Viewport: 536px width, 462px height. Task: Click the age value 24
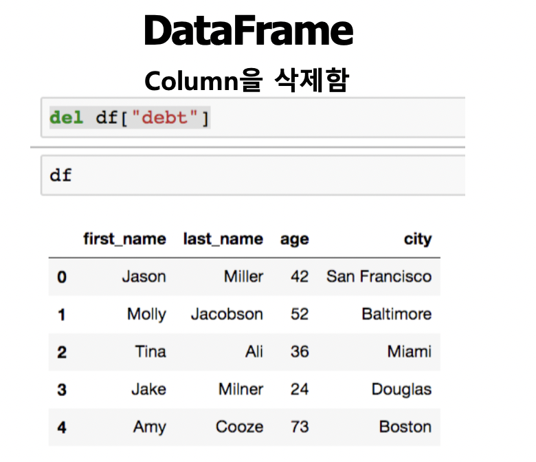[x=300, y=389]
